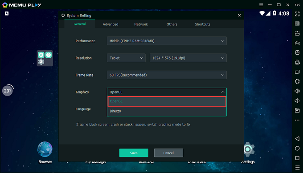This screenshot has height=173, width=303.
Task: Tap the Android recents square button
Action: click(297, 158)
